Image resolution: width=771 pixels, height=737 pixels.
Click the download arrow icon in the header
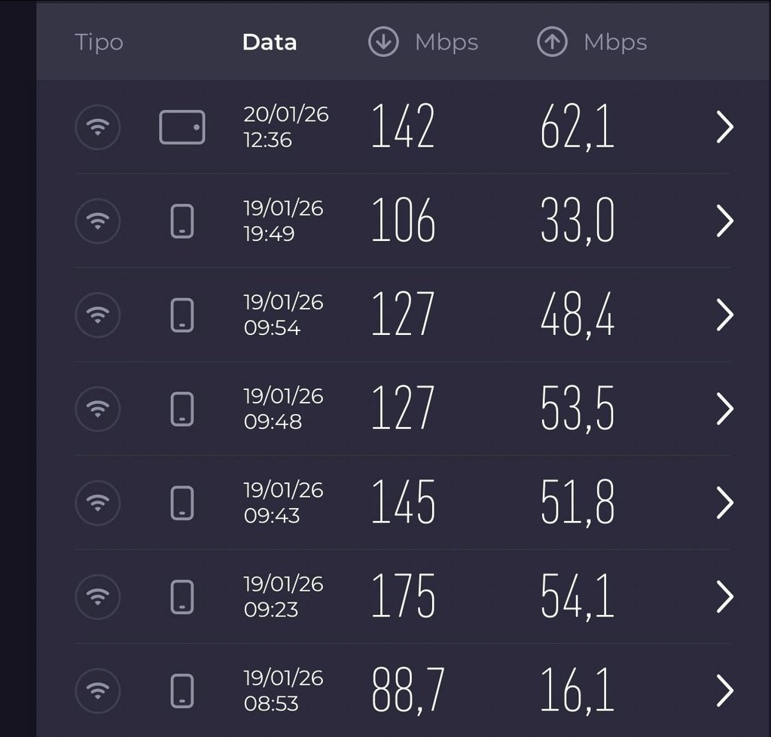tap(382, 42)
